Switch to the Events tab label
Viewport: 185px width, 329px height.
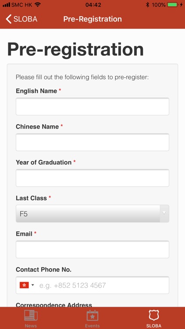click(92, 325)
